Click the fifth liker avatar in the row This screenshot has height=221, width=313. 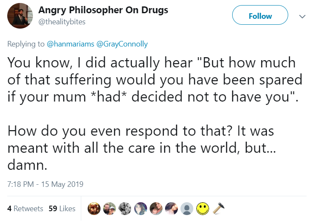click(x=156, y=209)
